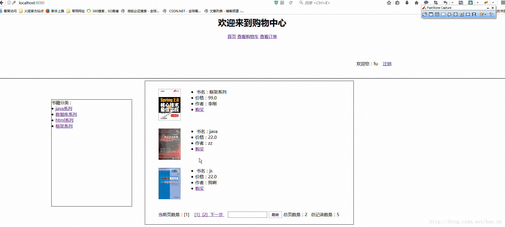Open the downloads arrow icon

click(407, 3)
